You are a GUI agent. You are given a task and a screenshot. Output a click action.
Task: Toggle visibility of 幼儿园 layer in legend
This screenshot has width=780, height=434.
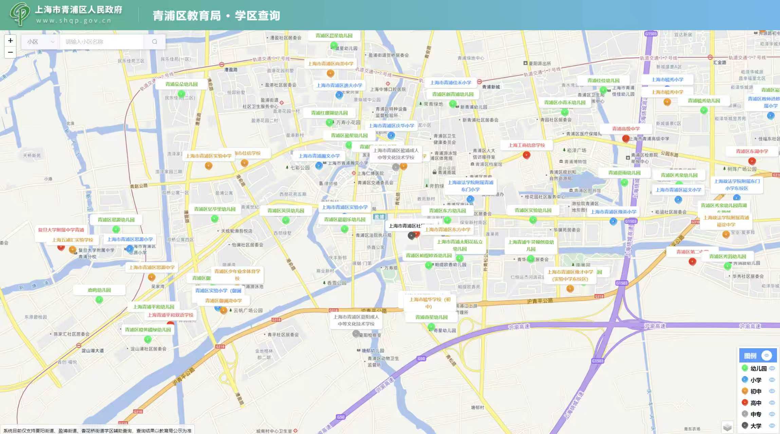[772, 368]
